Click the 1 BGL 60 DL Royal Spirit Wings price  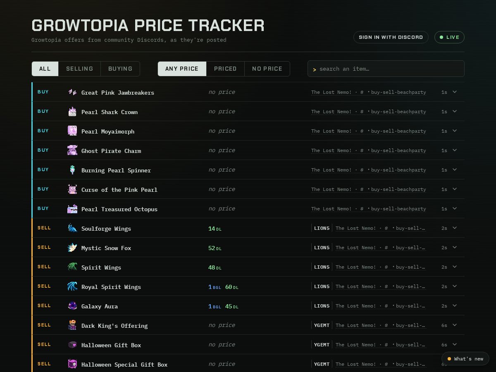coord(224,287)
